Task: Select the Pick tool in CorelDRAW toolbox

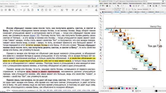Action: [x=101, y=13]
